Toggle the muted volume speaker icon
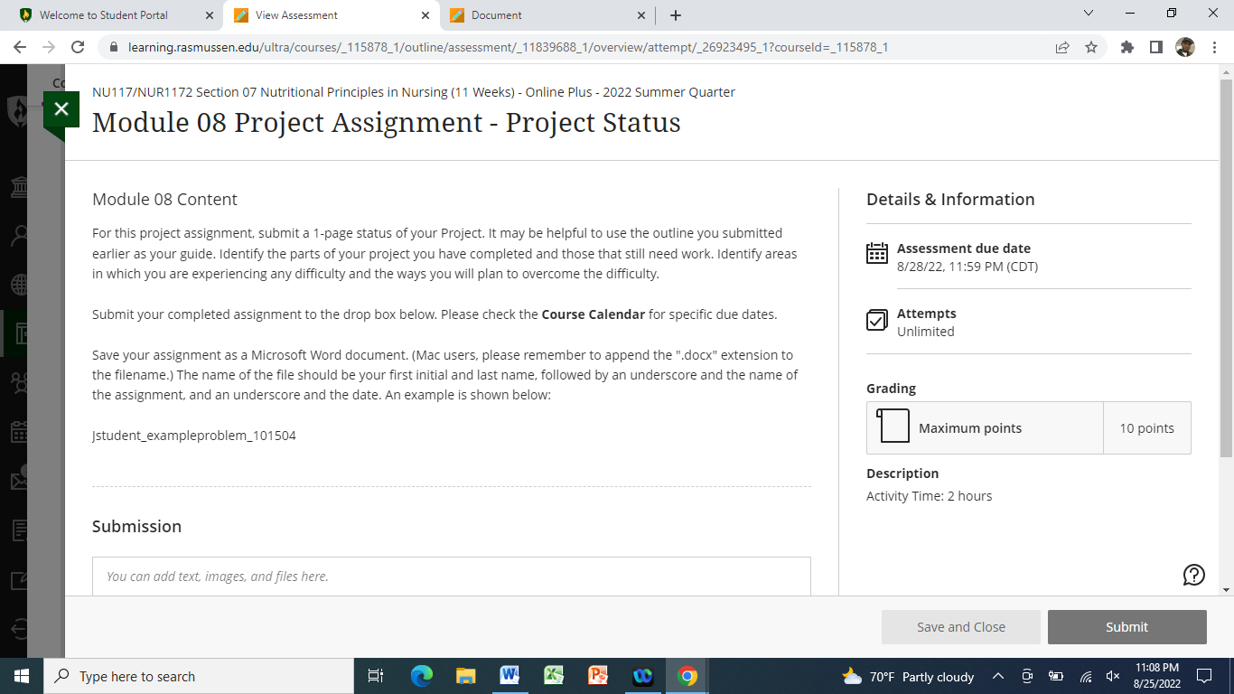Screen dimensions: 1234x694 1113,676
